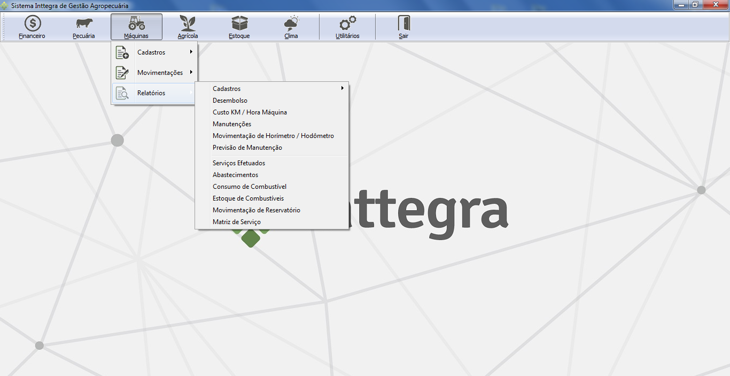Close the Sistema Inttegra window
The width and height of the screenshot is (730, 376).
(715, 5)
